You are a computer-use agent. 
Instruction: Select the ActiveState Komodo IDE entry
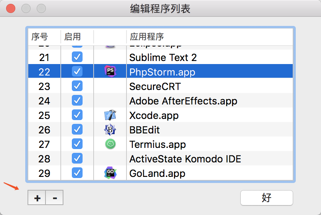pos(185,159)
